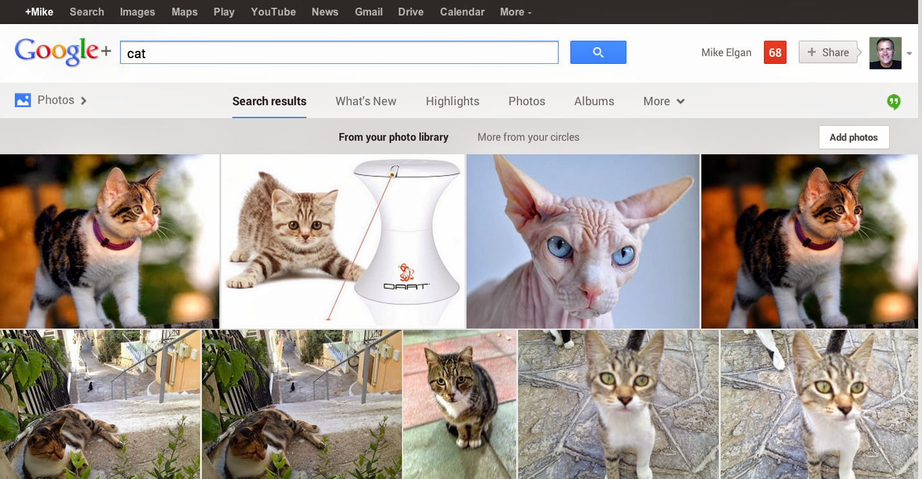The width and height of the screenshot is (922, 479).
Task: Open the green Hangouts quote icon
Action: pos(893,101)
